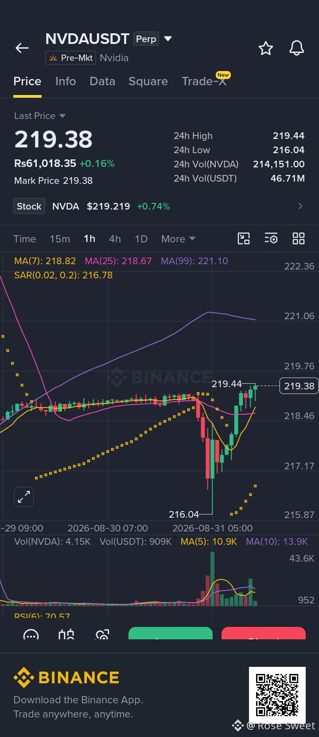The width and height of the screenshot is (319, 737).
Task: Tap the 24h Low value 216.04
Action: (x=288, y=150)
